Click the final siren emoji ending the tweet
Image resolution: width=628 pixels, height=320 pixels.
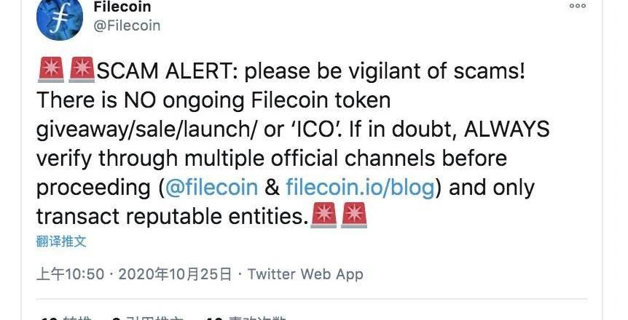pyautogui.click(x=354, y=215)
